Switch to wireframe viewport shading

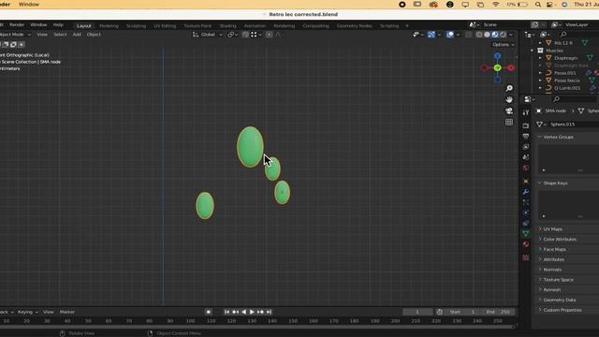pos(479,35)
